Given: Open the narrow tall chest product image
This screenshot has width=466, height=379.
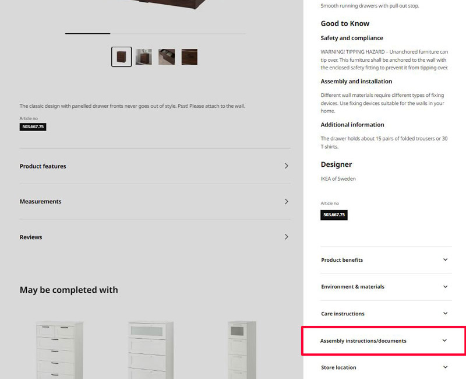Looking at the screenshot, I should [242, 350].
